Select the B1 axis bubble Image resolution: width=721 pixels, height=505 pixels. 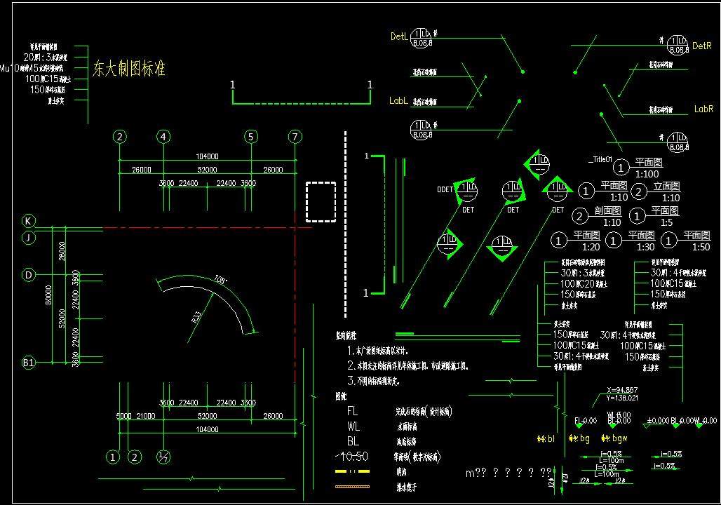pos(29,363)
